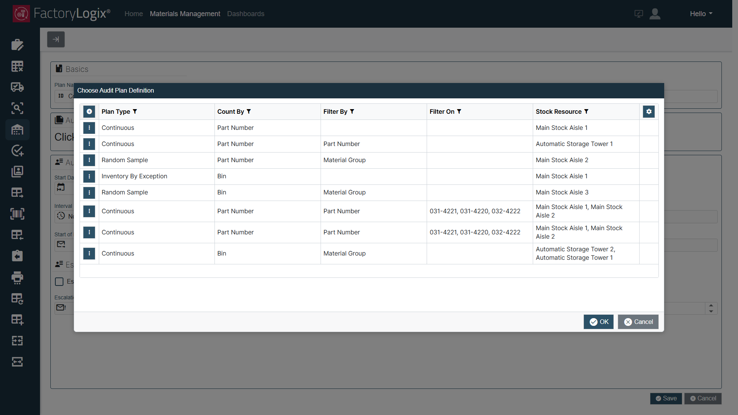Screen dimensions: 738x415
Task: Collapse the panel using the arrow button top left
Action: [x=56, y=39]
